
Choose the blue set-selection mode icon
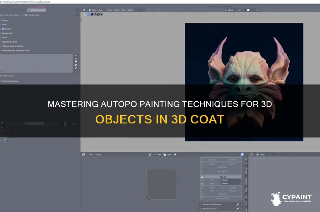(x=89, y=14)
